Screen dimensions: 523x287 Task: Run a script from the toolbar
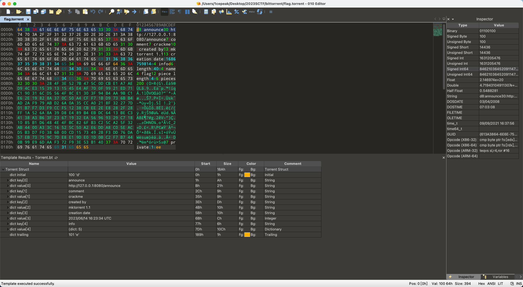146,12
